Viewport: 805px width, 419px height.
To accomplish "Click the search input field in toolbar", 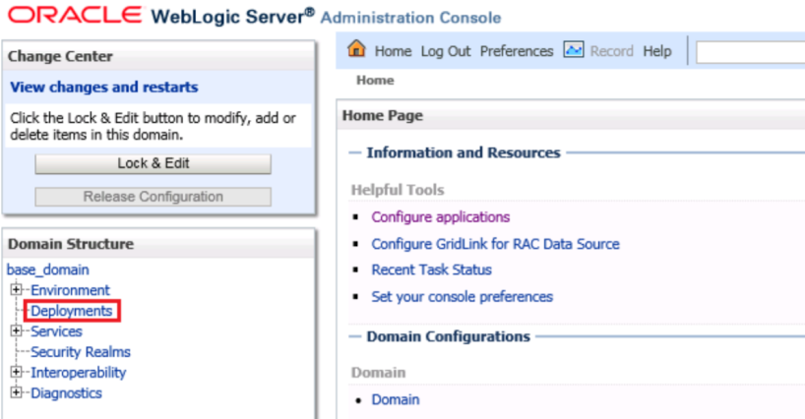I will pyautogui.click(x=750, y=53).
